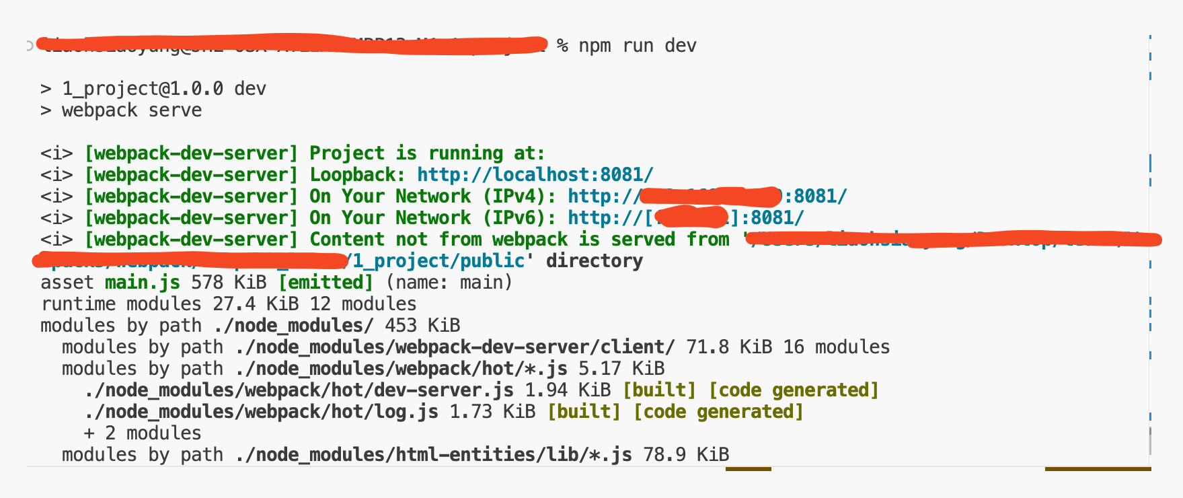Open the webpack/hot/dev-server.js file path
1183x498 pixels.
[x=299, y=390]
